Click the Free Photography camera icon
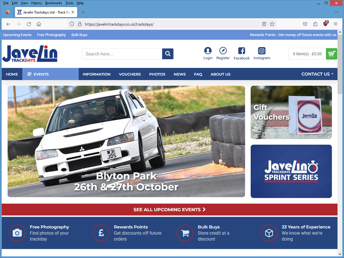Image resolution: width=344 pixels, height=258 pixels. click(x=17, y=233)
